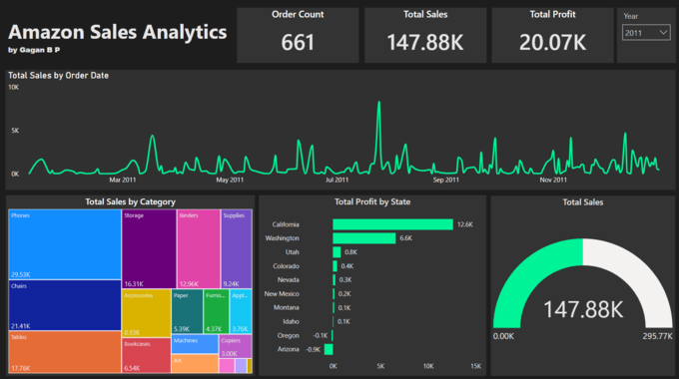Click the highest peak on the sales line
The image size is (679, 379).
coord(378,103)
